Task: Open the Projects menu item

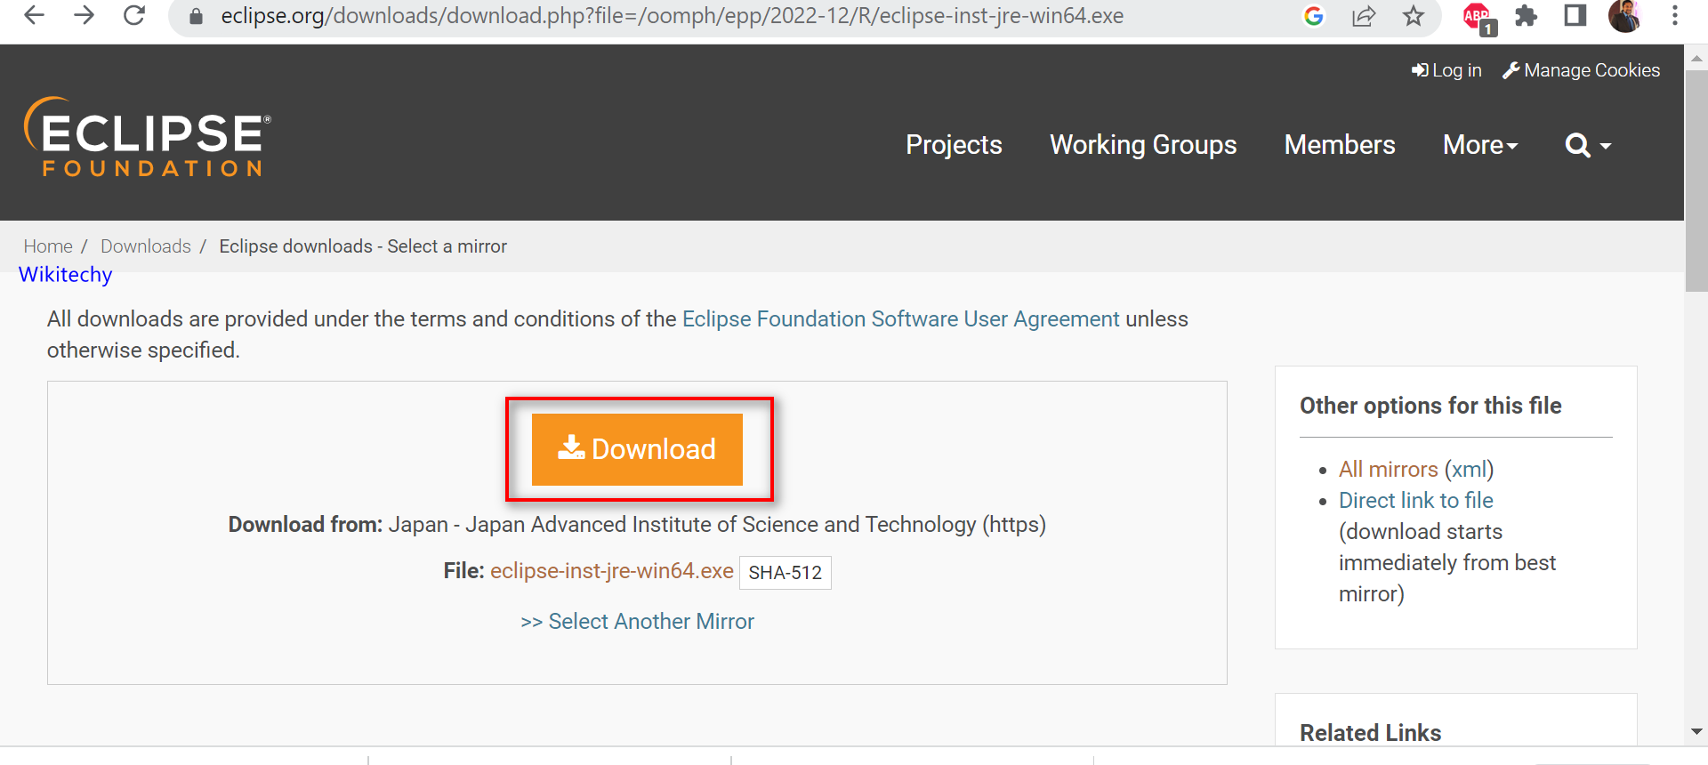Action: [x=954, y=145]
